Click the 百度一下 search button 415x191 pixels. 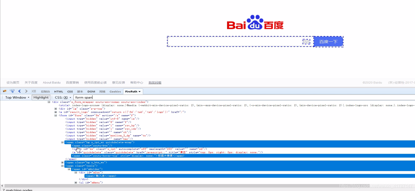point(328,42)
